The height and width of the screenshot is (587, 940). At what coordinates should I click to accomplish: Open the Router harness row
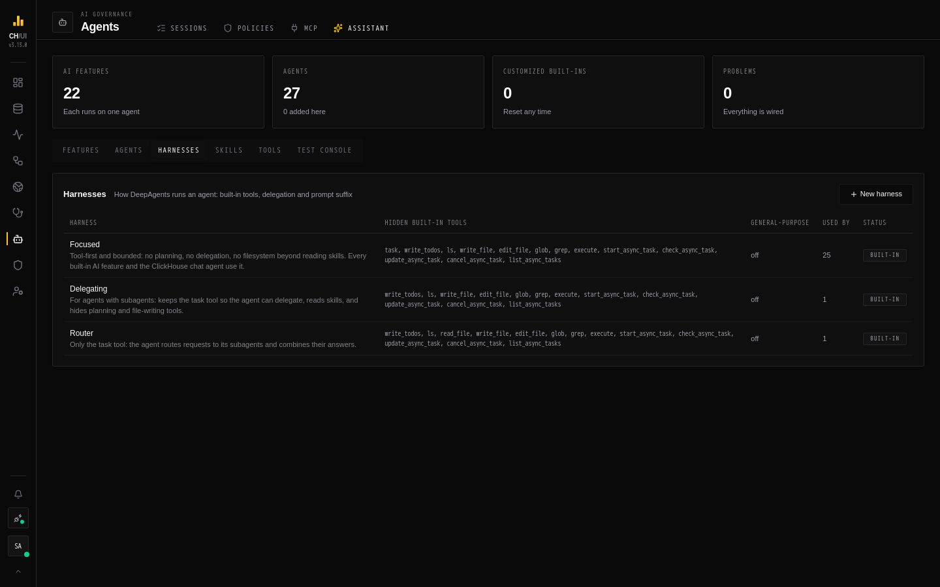(x=488, y=339)
